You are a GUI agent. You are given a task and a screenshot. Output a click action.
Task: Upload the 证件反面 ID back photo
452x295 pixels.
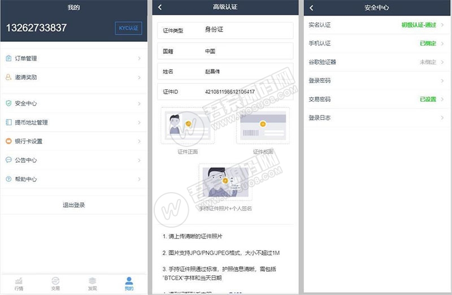[263, 126]
